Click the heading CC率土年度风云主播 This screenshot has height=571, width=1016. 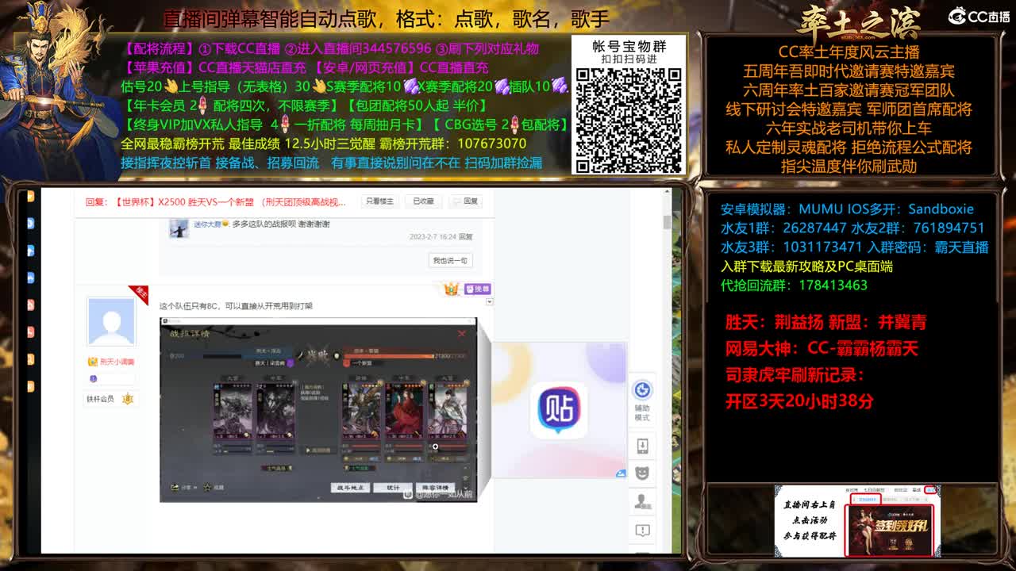849,52
